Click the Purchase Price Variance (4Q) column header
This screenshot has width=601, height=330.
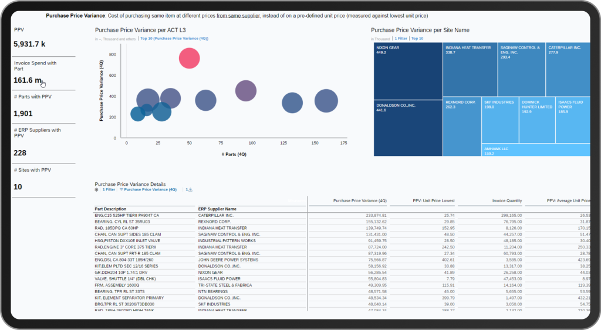[360, 200]
